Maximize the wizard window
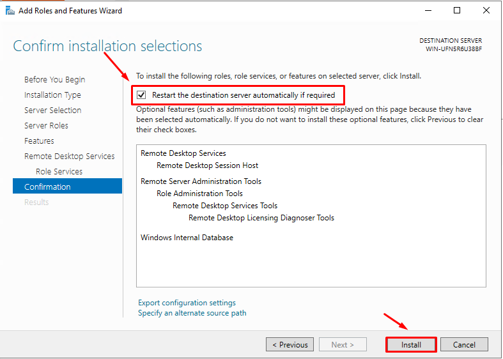Image resolution: width=503 pixels, height=359 pixels. (x=457, y=10)
